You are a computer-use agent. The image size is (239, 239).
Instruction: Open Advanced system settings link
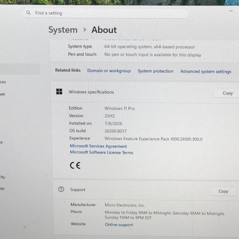[206, 71]
